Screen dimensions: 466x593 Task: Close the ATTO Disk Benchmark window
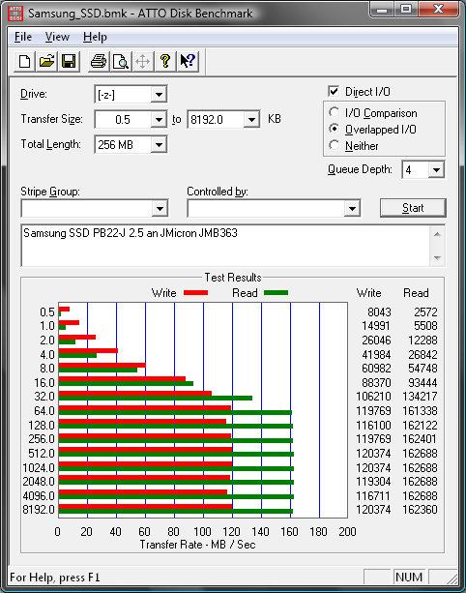tap(438, 9)
